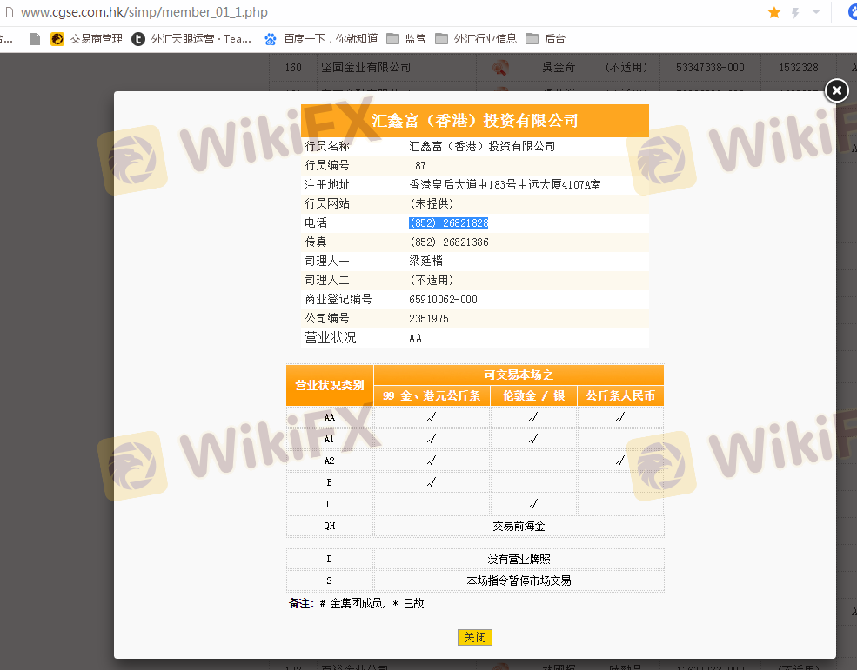Click 吴金奇 in background row 160
Image resolution: width=857 pixels, height=670 pixels.
559,67
